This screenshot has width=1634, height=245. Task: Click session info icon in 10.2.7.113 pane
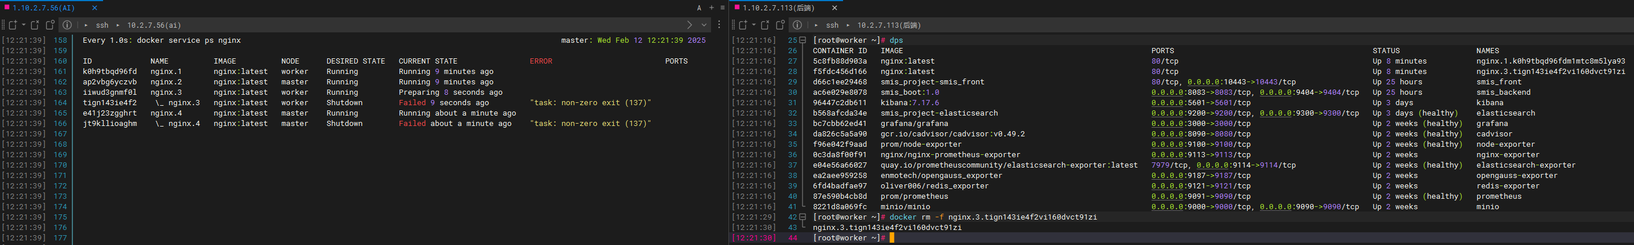[x=797, y=25]
